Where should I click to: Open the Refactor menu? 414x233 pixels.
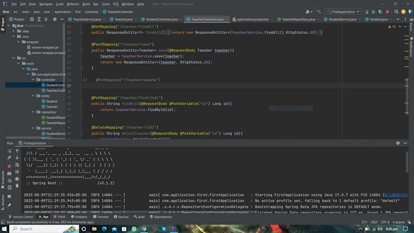73,4
